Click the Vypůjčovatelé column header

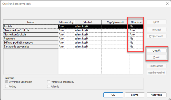(115, 22)
